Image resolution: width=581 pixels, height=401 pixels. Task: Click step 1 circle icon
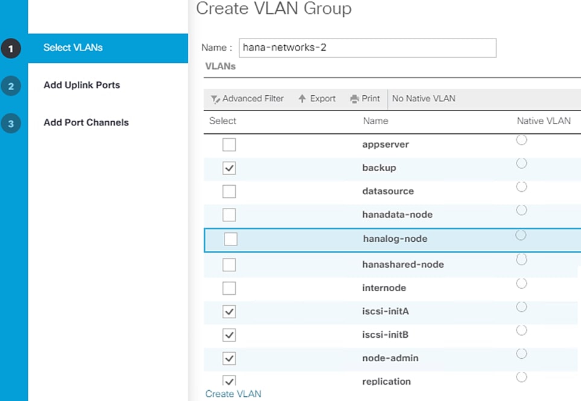[x=11, y=49]
